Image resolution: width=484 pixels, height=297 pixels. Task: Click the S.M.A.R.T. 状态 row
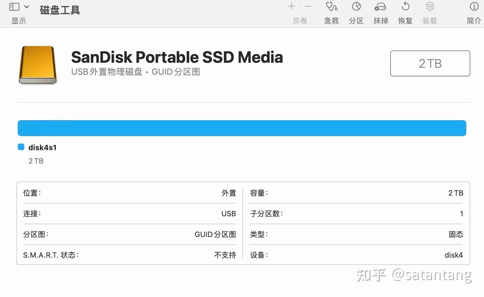click(x=130, y=255)
